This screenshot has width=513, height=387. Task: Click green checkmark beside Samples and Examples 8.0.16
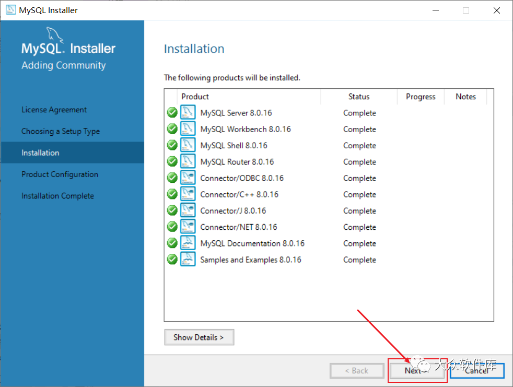pos(172,260)
